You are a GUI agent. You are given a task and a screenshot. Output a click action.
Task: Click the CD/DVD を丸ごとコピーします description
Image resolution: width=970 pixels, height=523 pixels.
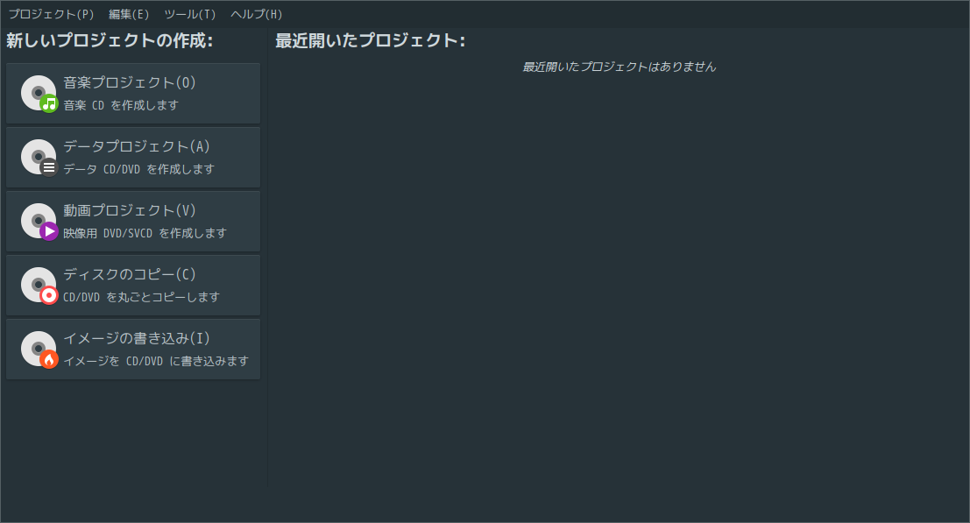[141, 297]
